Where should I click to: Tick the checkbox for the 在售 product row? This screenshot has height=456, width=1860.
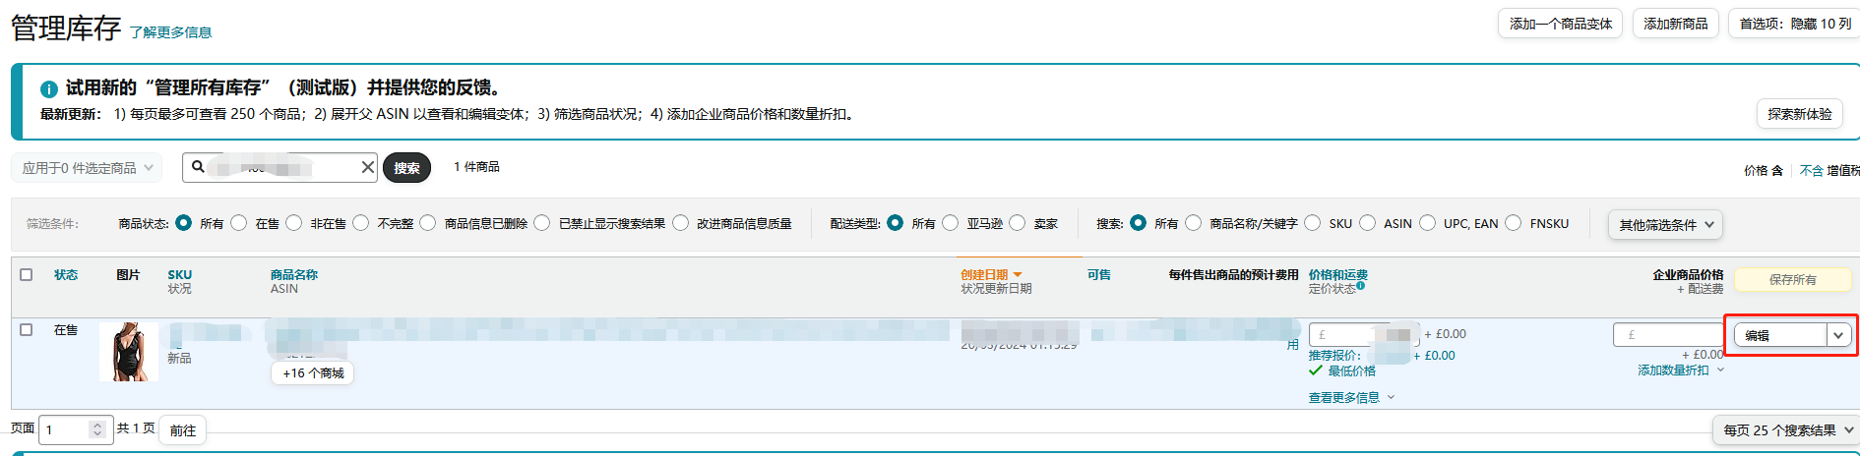[27, 330]
